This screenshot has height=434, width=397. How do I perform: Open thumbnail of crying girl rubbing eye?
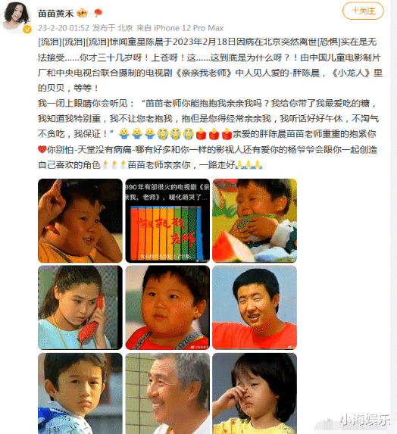pyautogui.click(x=255, y=393)
